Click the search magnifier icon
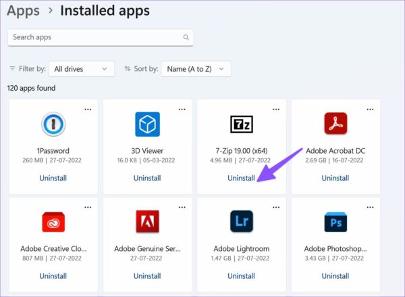Screen dimensions: 405x297 186,37
